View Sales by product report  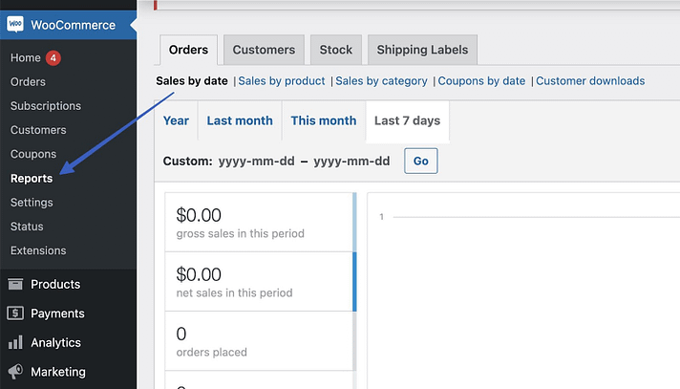(282, 81)
